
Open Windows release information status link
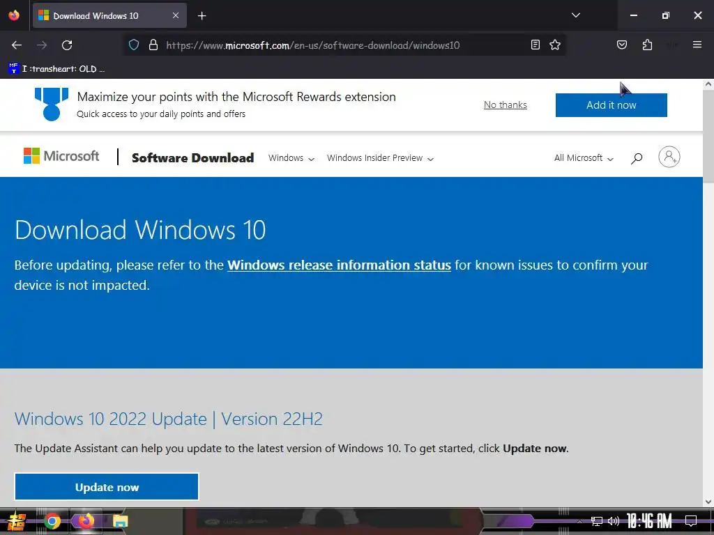[339, 265]
